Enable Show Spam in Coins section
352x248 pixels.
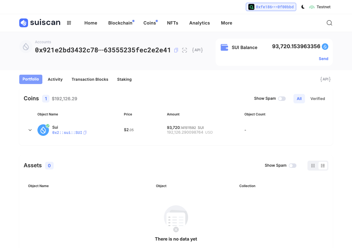click(282, 99)
